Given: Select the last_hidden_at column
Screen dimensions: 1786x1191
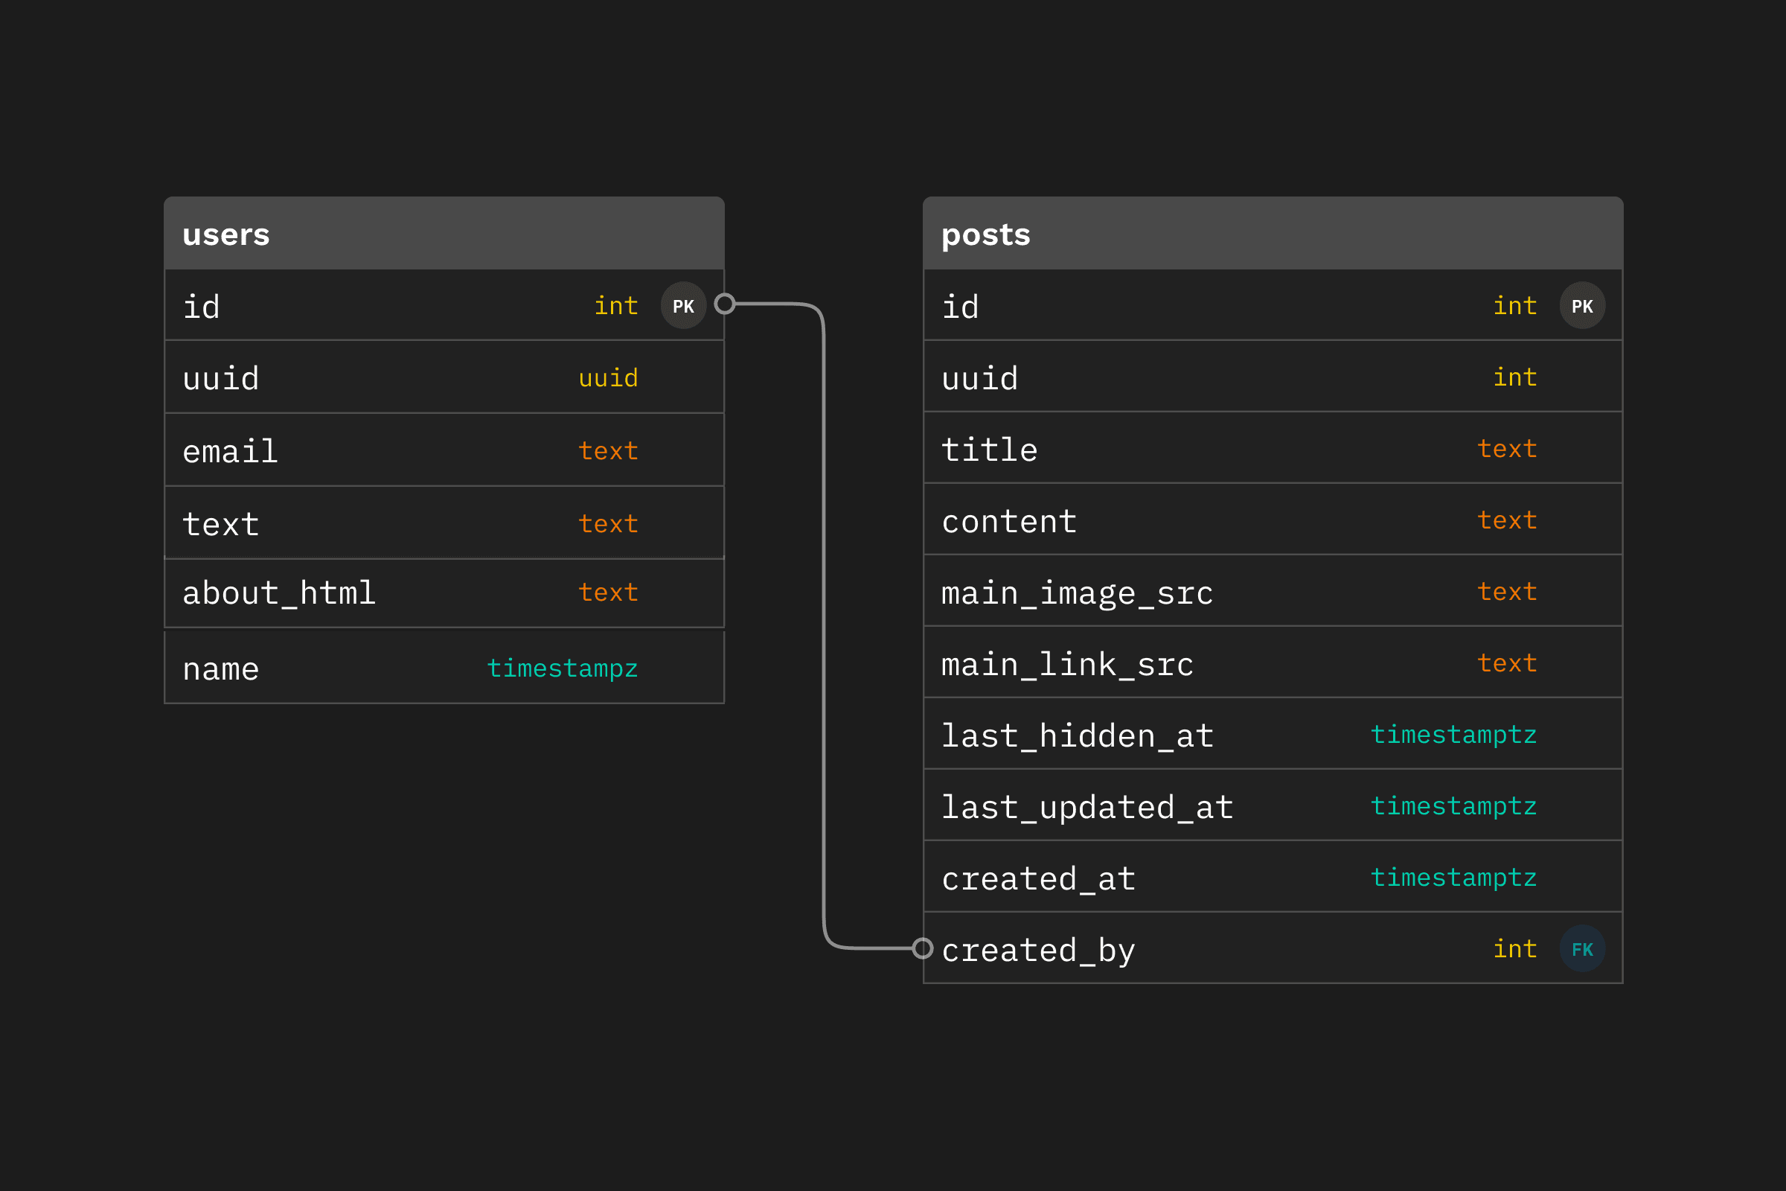Looking at the screenshot, I should pyautogui.click(x=1076, y=736).
